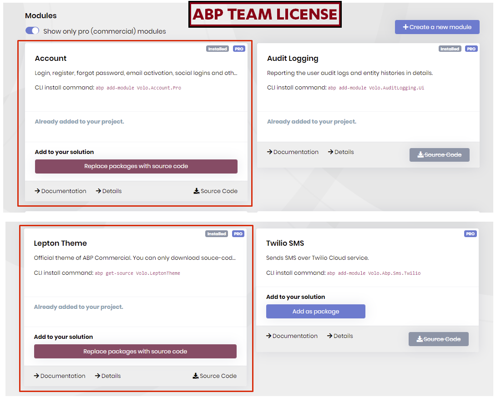Toggle Show only pro modules switch
Viewport: 496px width, 397px height.
coord(32,31)
